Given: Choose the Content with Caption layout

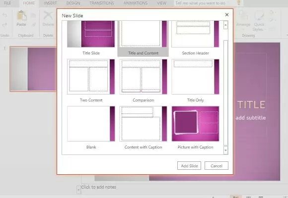Looking at the screenshot, I should [143, 124].
